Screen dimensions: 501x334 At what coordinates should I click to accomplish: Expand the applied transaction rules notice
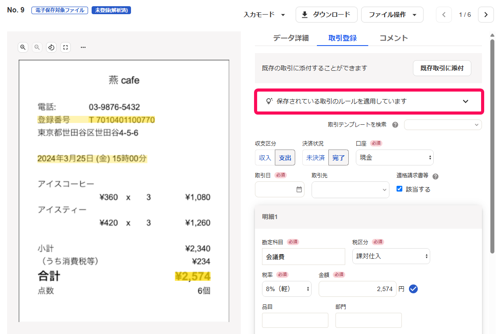369,101
